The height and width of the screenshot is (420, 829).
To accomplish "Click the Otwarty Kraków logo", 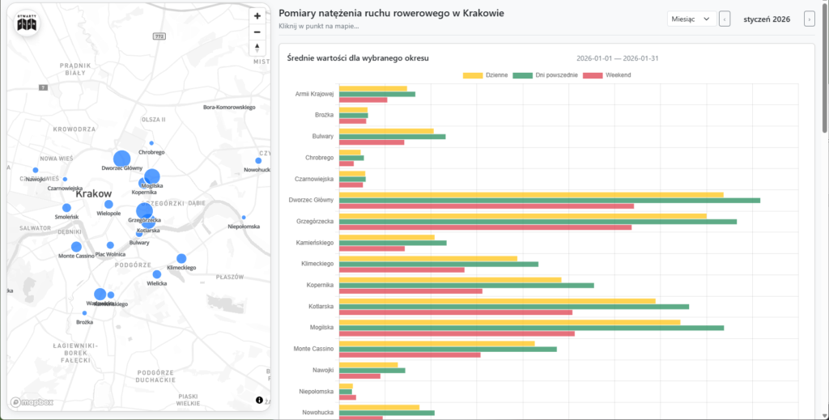I will [27, 24].
